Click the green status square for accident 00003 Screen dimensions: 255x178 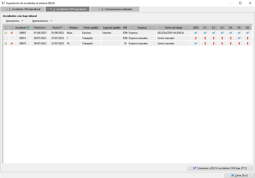(x=6, y=33)
